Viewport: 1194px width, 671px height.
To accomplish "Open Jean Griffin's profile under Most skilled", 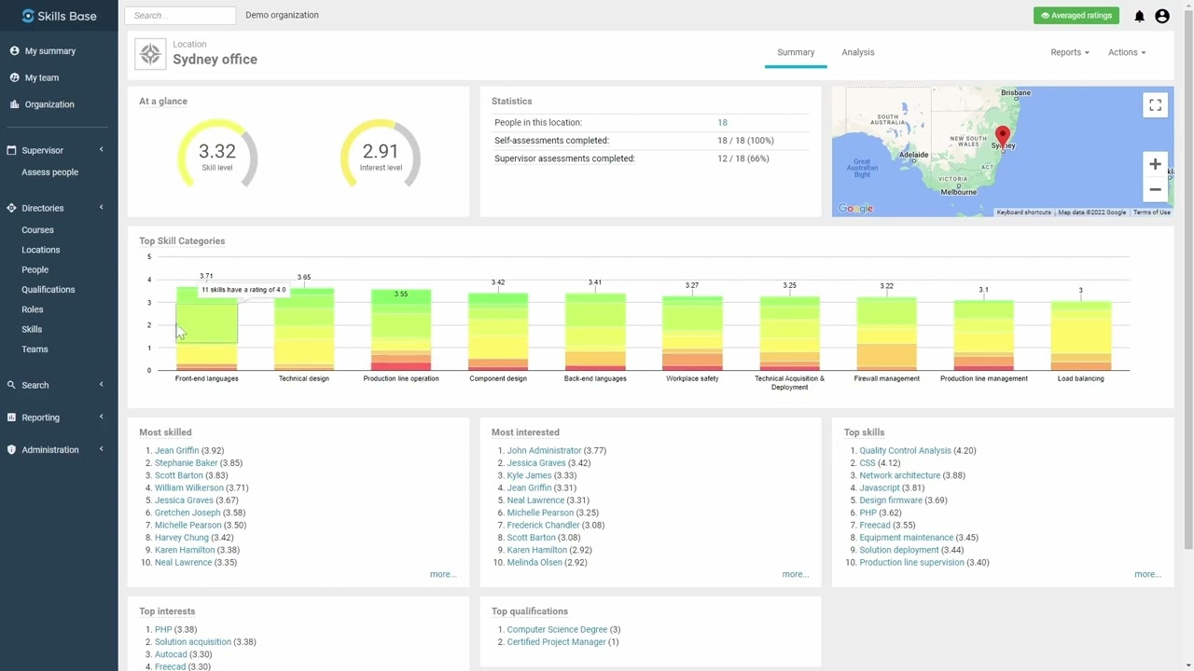I will click(176, 450).
